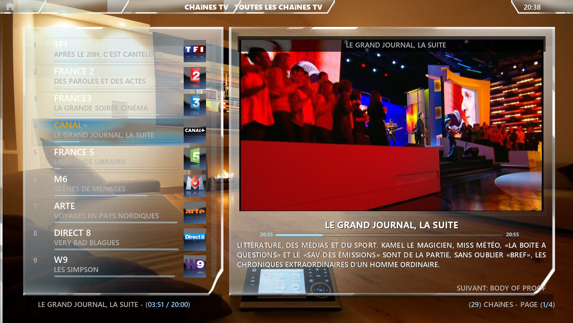Click the W9 channel logo
573x323 pixels.
tap(195, 266)
